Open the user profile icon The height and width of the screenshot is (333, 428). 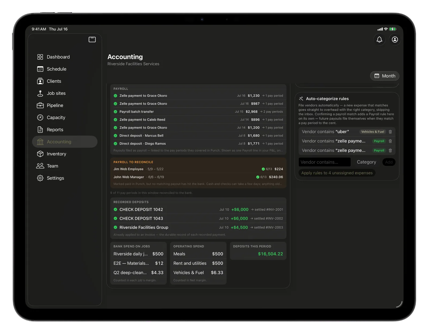(x=395, y=40)
